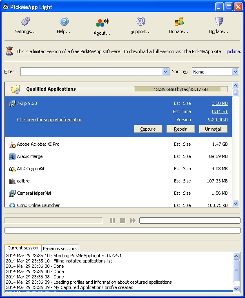Click the graduate figure info icon
Screen dimensions: 245x298
[x=9, y=51]
